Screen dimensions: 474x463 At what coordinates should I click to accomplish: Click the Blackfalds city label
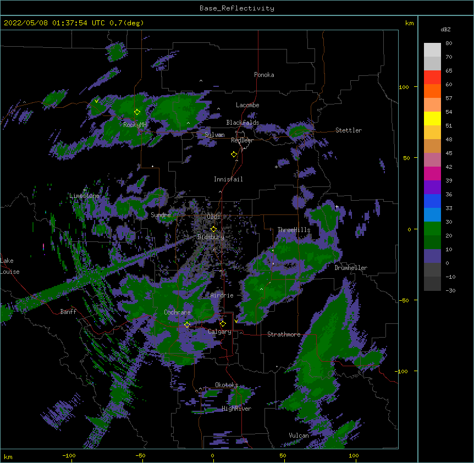tap(242, 123)
